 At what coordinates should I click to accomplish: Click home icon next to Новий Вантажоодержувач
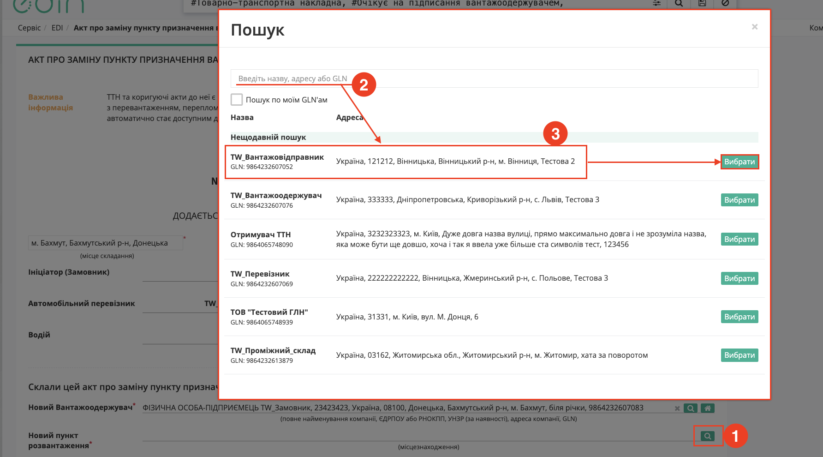pyautogui.click(x=708, y=408)
